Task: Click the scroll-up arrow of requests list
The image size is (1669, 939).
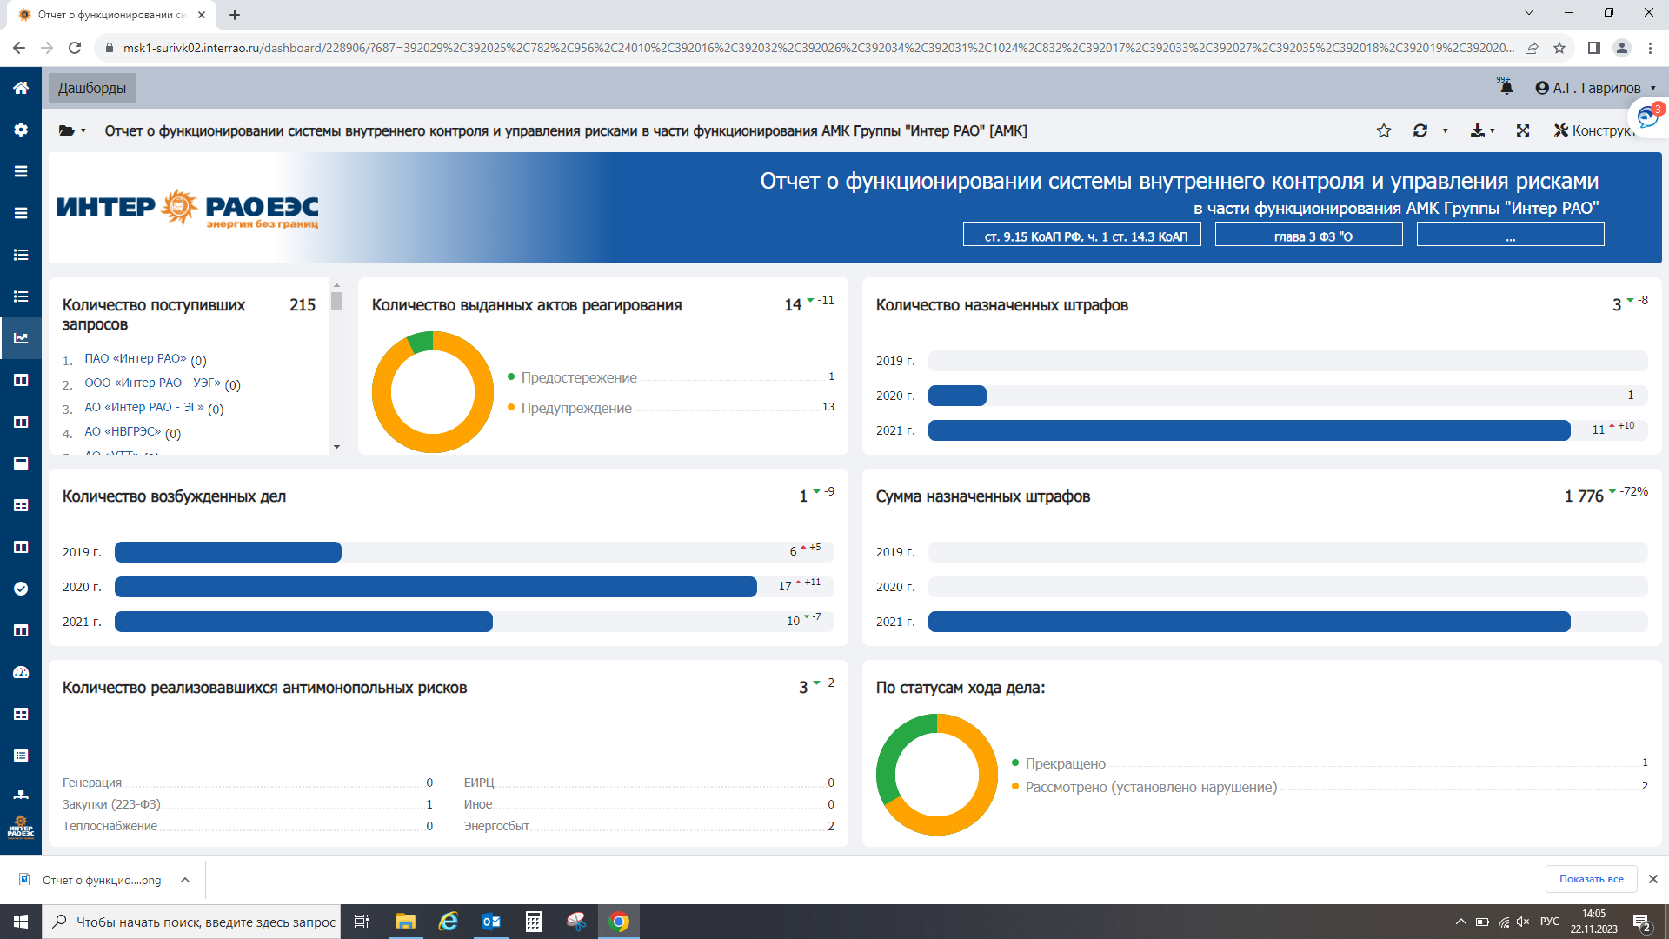Action: click(336, 285)
